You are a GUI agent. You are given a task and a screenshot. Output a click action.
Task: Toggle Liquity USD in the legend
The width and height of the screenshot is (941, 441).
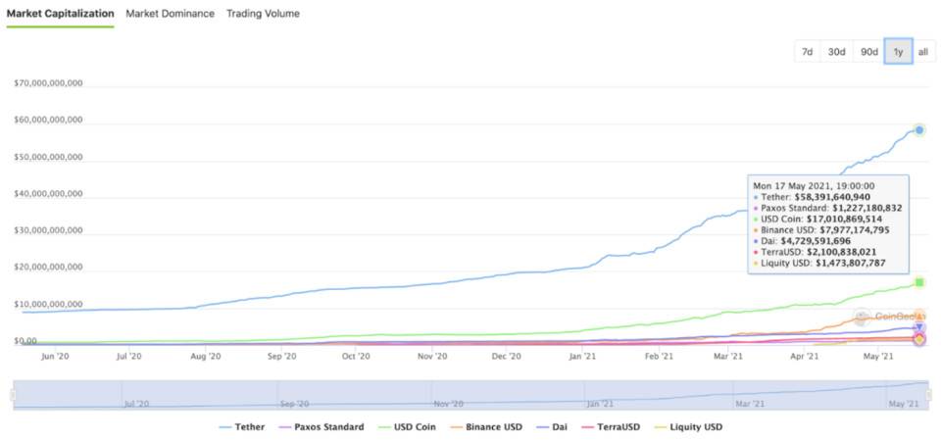coord(687,427)
